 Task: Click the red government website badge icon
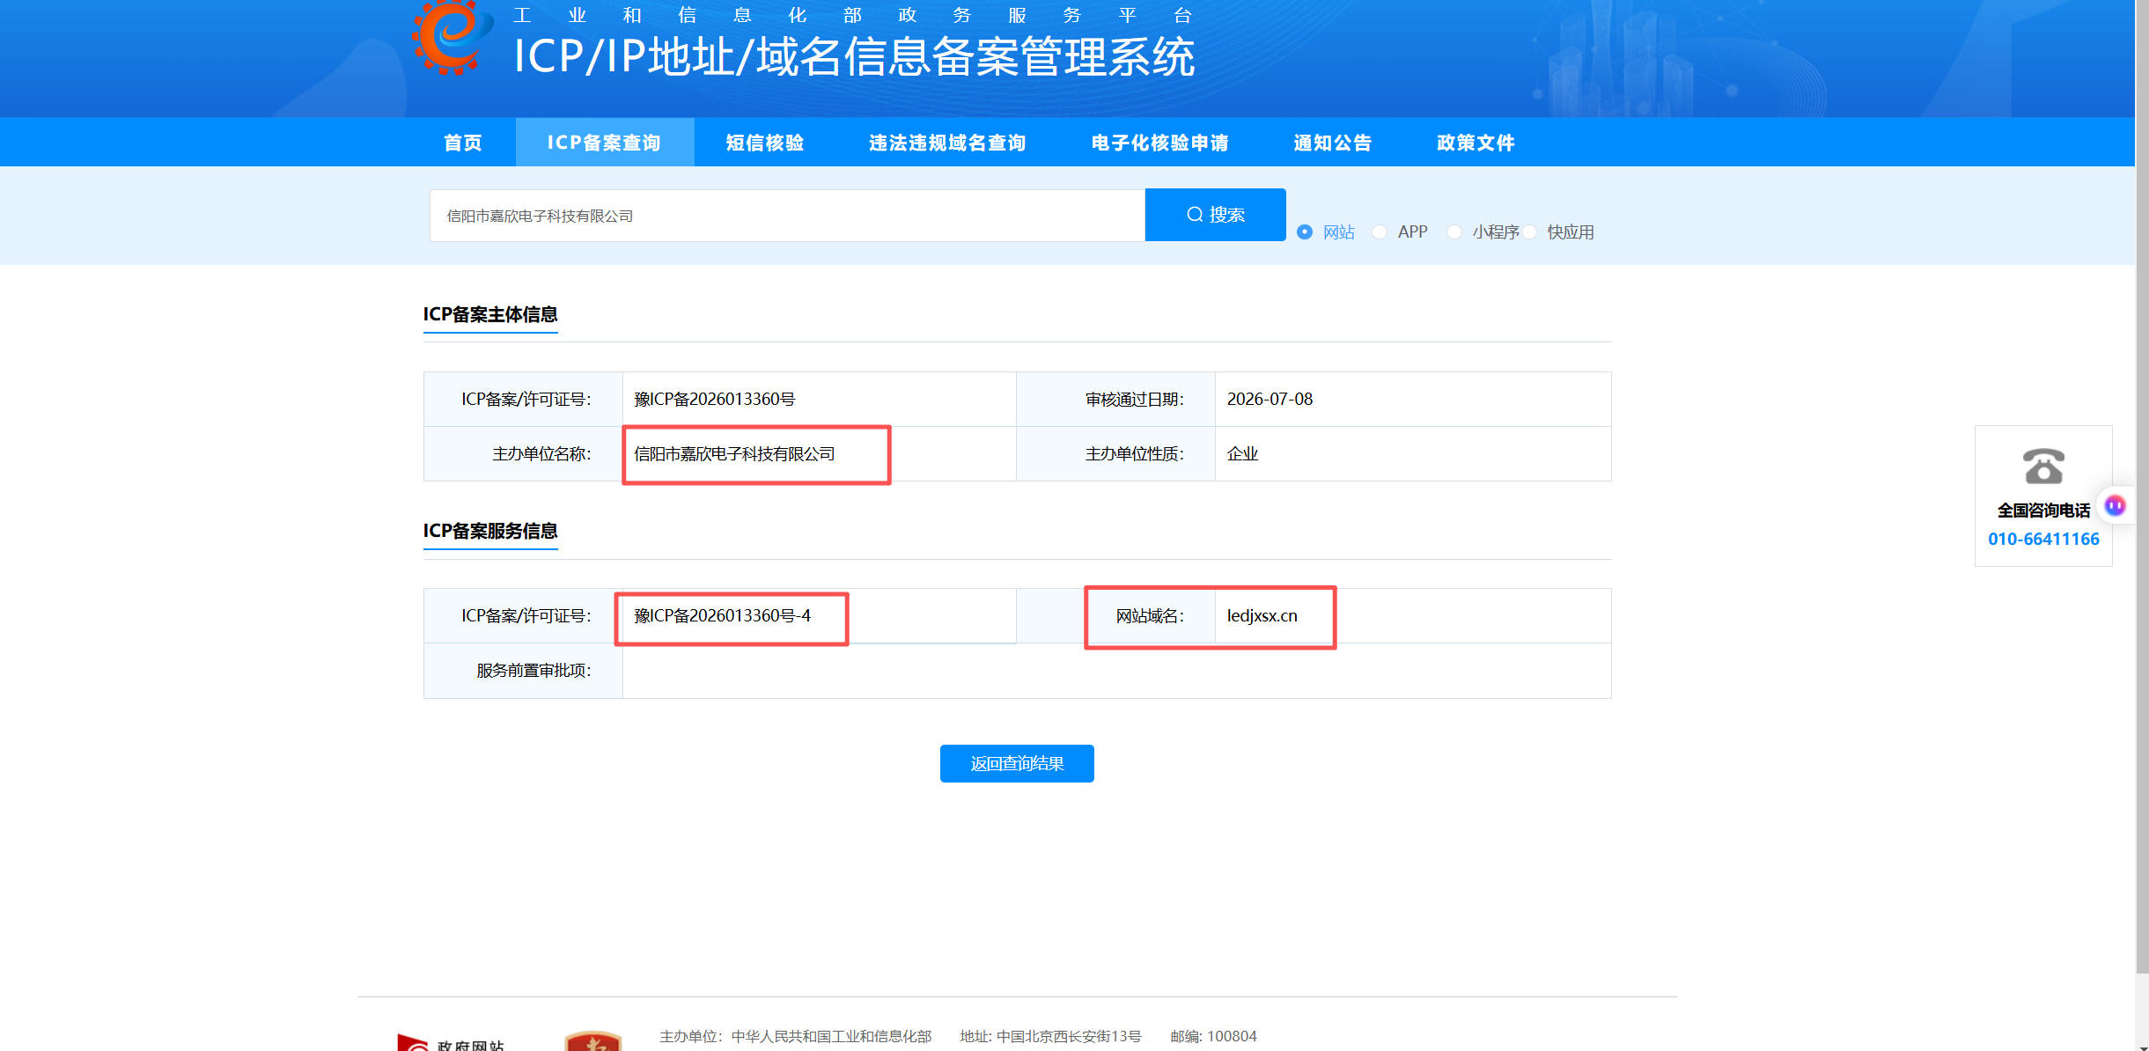592,1041
